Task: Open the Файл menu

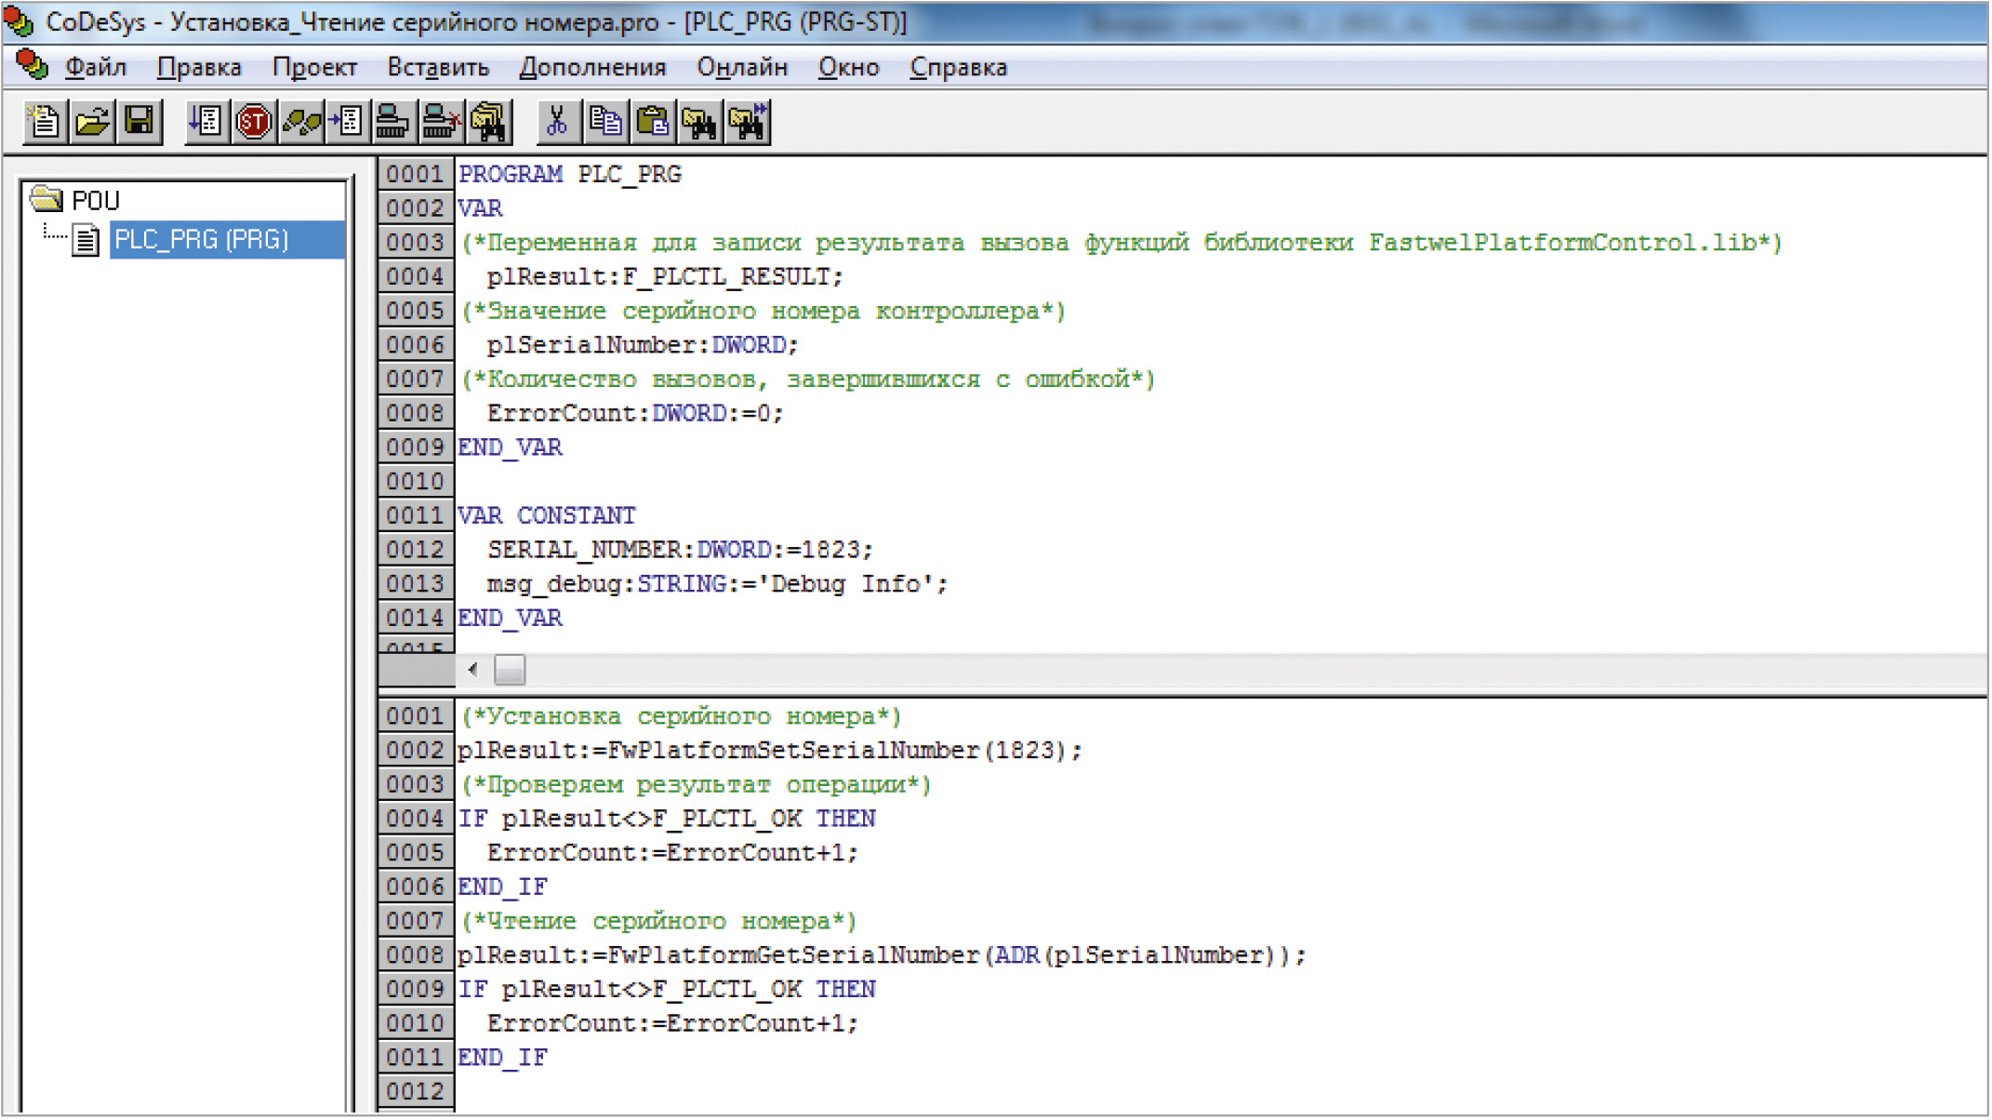Action: tap(95, 68)
